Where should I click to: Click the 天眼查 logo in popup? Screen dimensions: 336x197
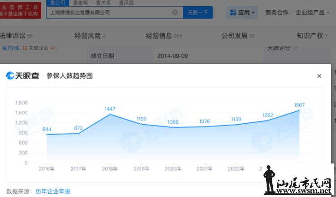23,75
